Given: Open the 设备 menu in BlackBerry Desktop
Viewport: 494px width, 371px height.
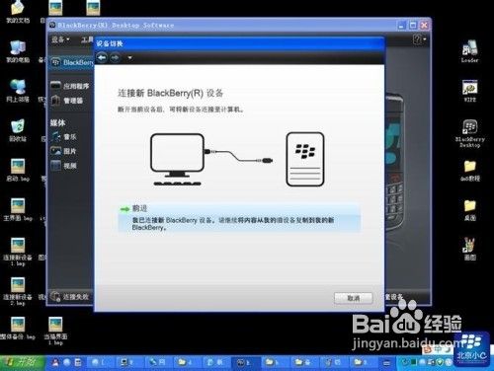Looking at the screenshot, I should (x=60, y=39).
